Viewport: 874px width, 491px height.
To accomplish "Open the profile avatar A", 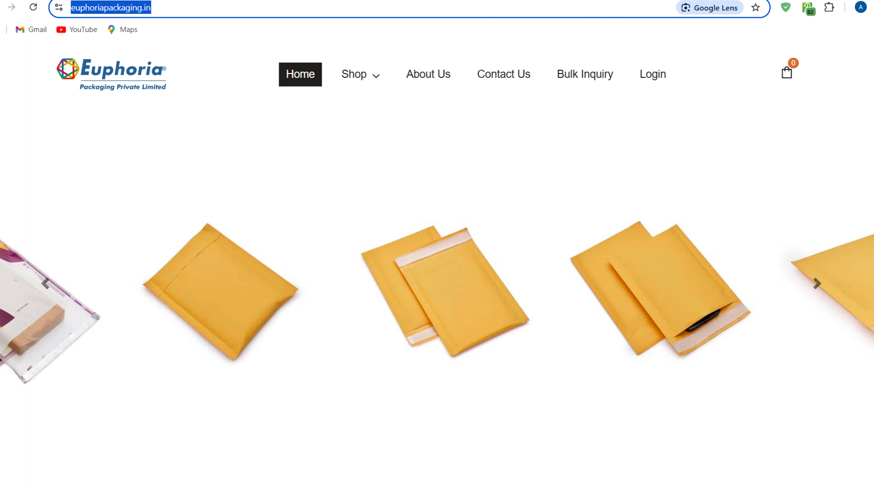I will point(861,7).
